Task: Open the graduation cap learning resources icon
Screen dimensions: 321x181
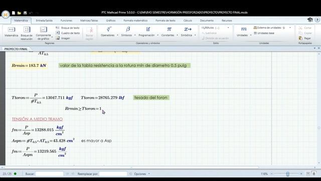Action: click(x=310, y=20)
